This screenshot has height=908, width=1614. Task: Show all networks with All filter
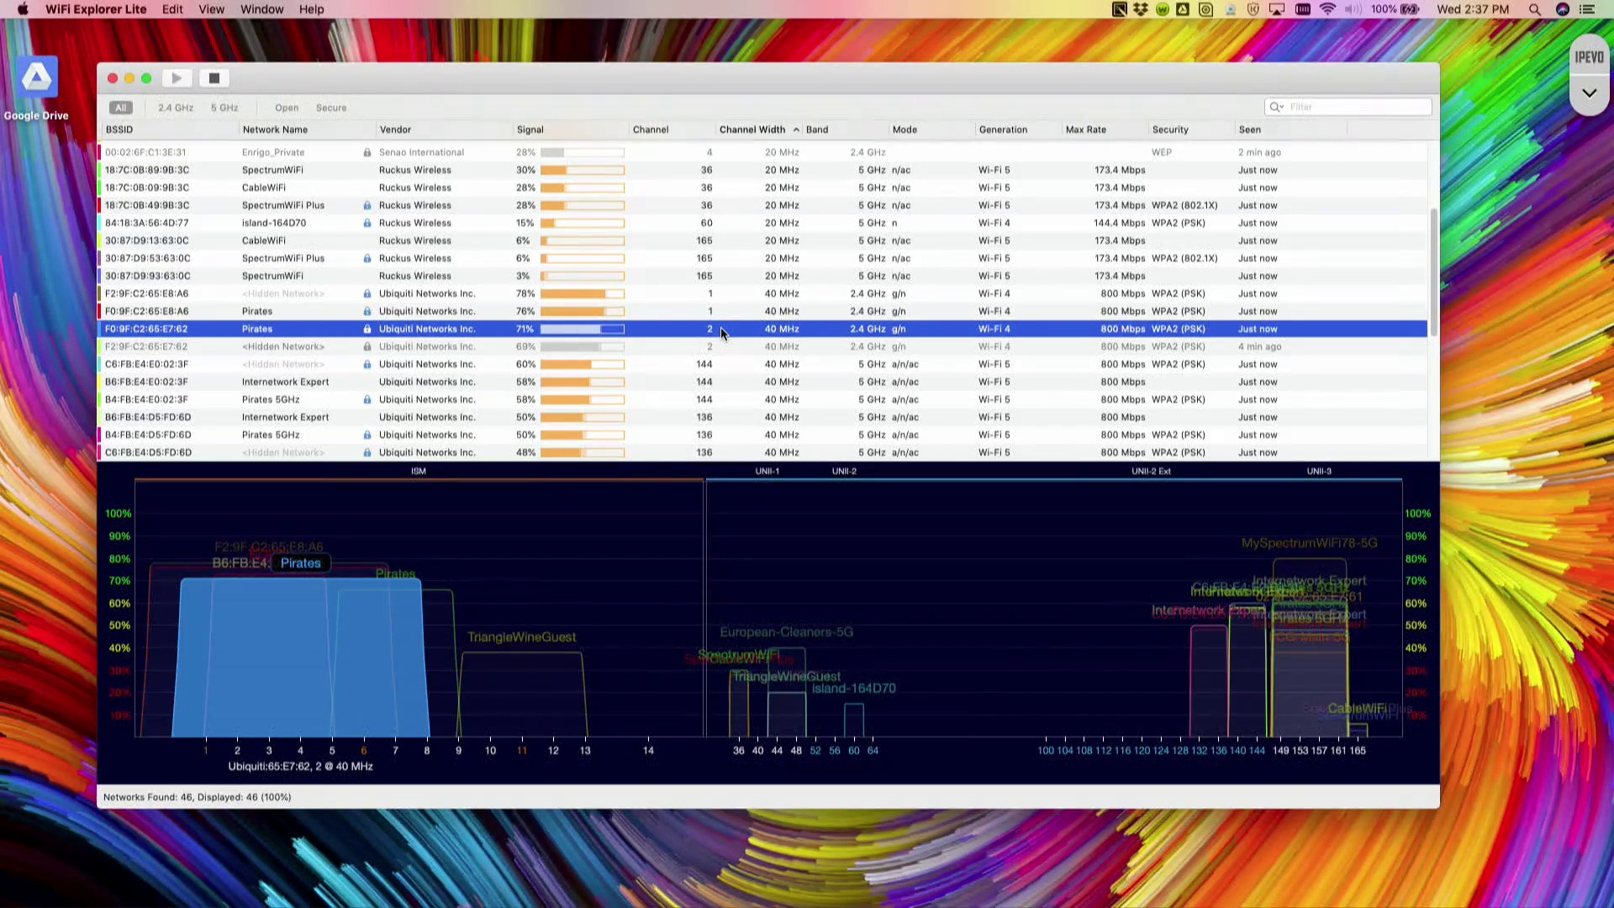[x=121, y=108]
